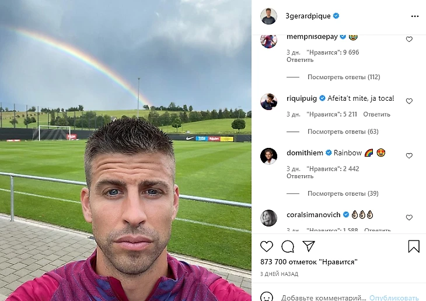Open the riquipuig username link
Image resolution: width=426 pixels, height=301 pixels.
point(302,98)
